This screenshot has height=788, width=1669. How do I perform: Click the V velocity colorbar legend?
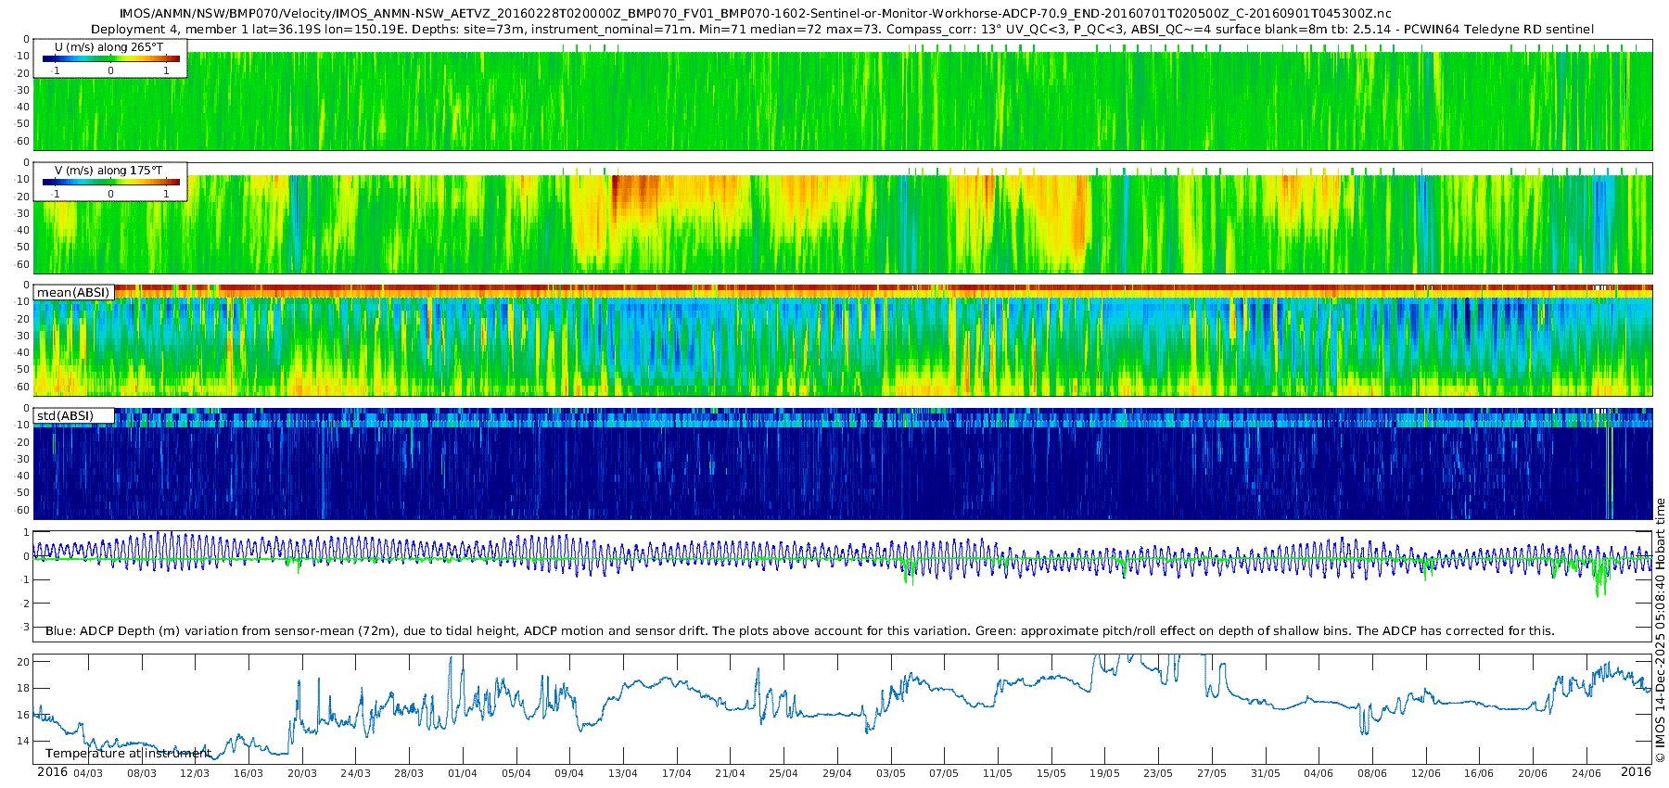coord(110,182)
